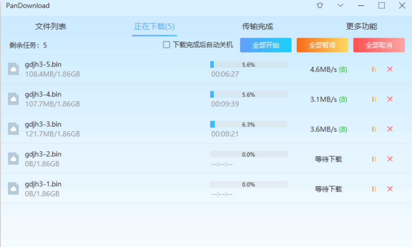Click the file icon for gdjh3-2.bin
The image size is (412, 247).
[13, 159]
